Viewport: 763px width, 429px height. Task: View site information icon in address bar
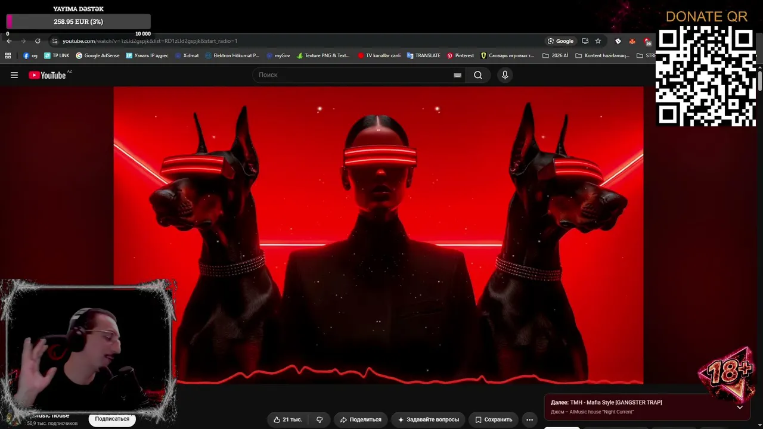click(x=55, y=41)
